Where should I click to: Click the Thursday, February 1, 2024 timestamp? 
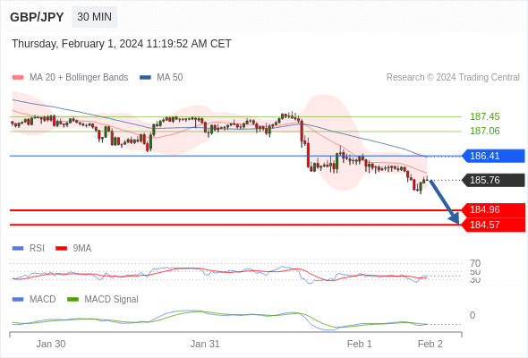(x=122, y=44)
